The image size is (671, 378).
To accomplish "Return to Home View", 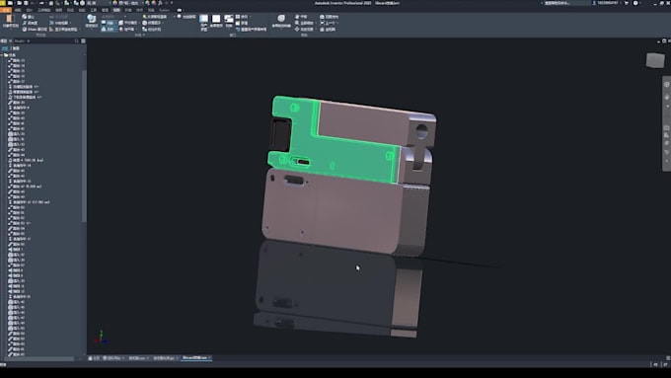I will [x=328, y=29].
